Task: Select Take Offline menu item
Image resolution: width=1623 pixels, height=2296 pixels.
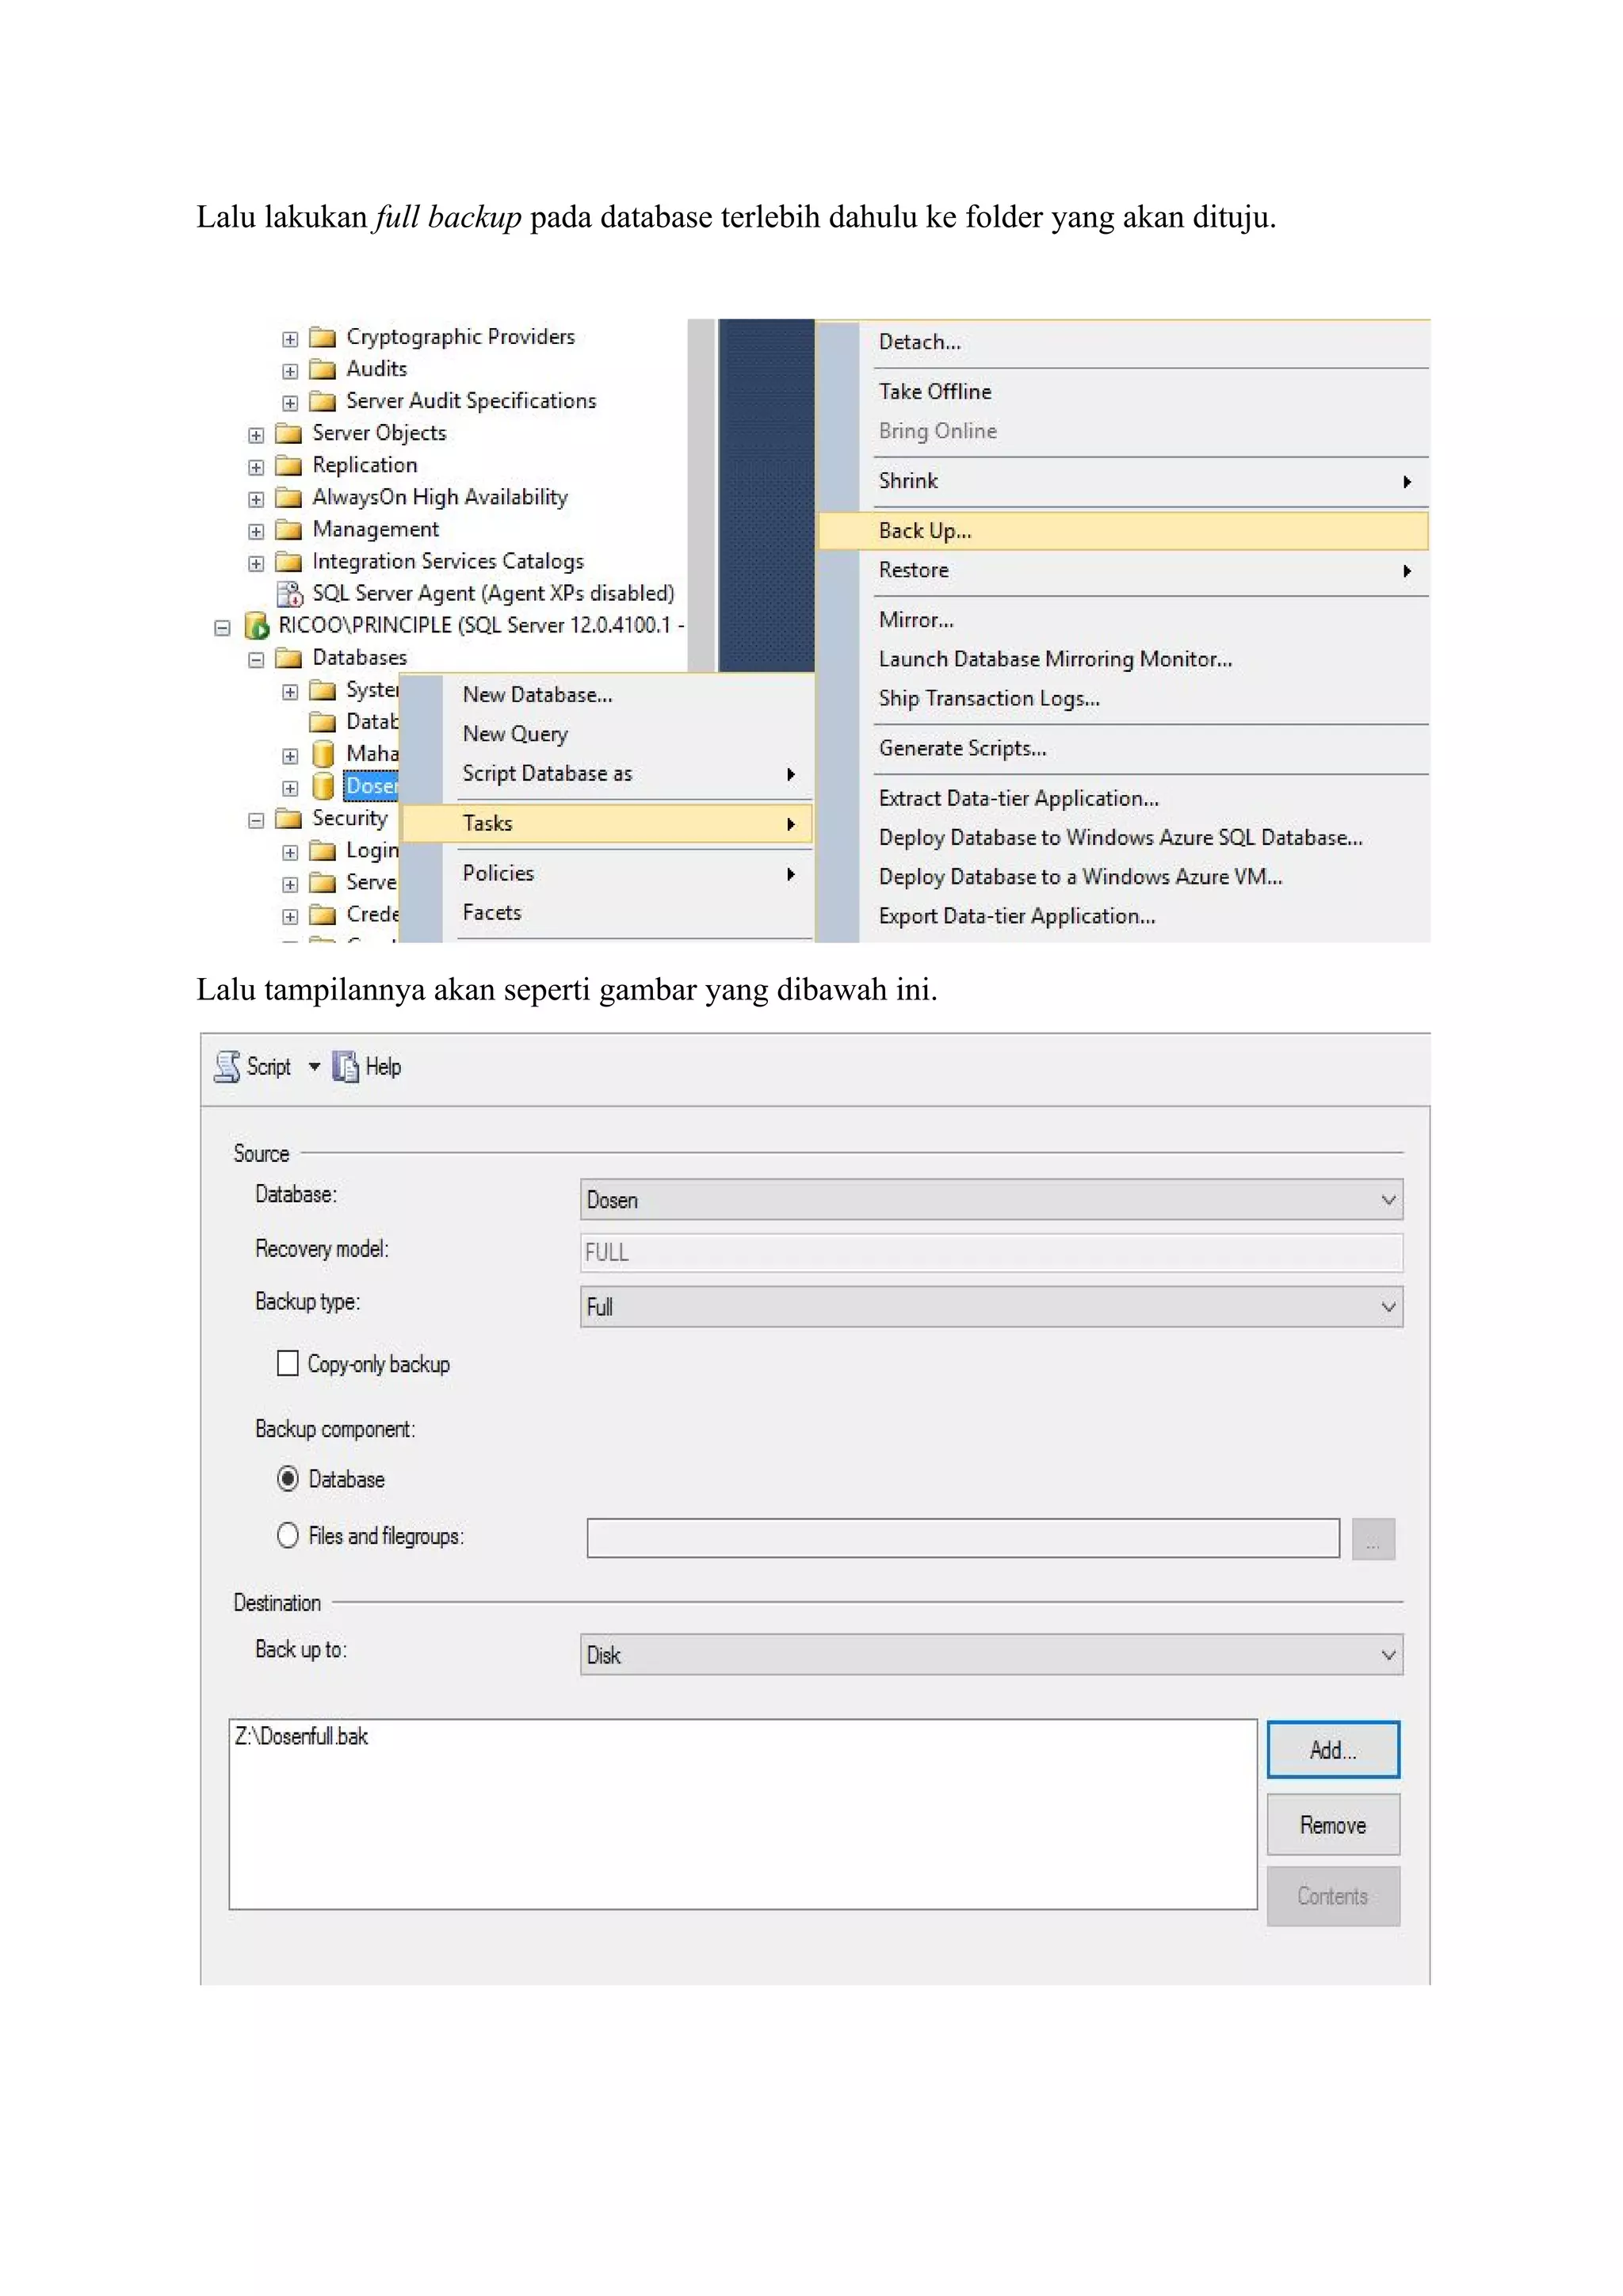Action: (x=1122, y=391)
